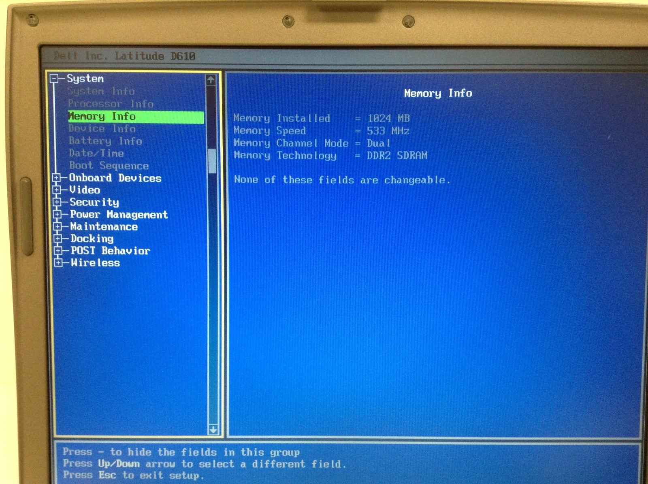The width and height of the screenshot is (648, 484).
Task: Click the 'Memory Channel Mode' field label
Action: (x=291, y=143)
